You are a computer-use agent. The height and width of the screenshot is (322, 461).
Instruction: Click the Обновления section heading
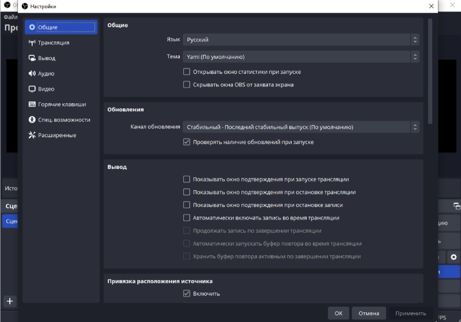coord(126,109)
